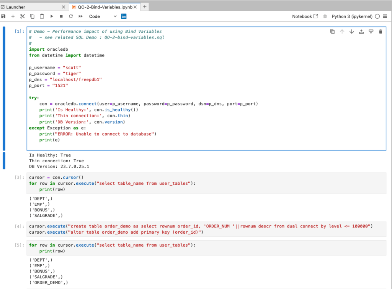Paste cell from clipboard in the toolbar
This screenshot has height=289, width=392.
coord(42,16)
